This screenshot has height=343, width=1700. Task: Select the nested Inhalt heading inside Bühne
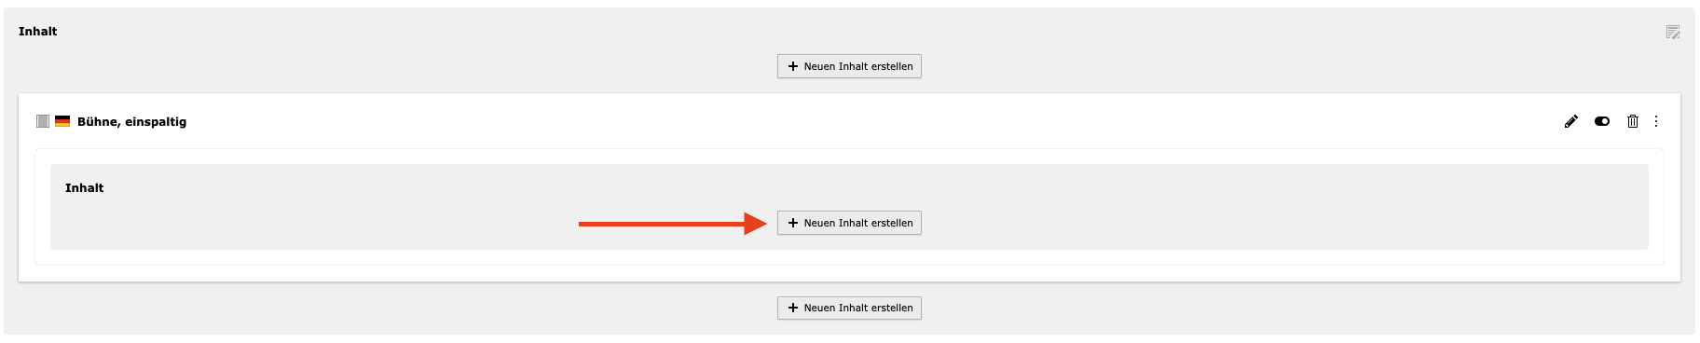click(x=84, y=188)
